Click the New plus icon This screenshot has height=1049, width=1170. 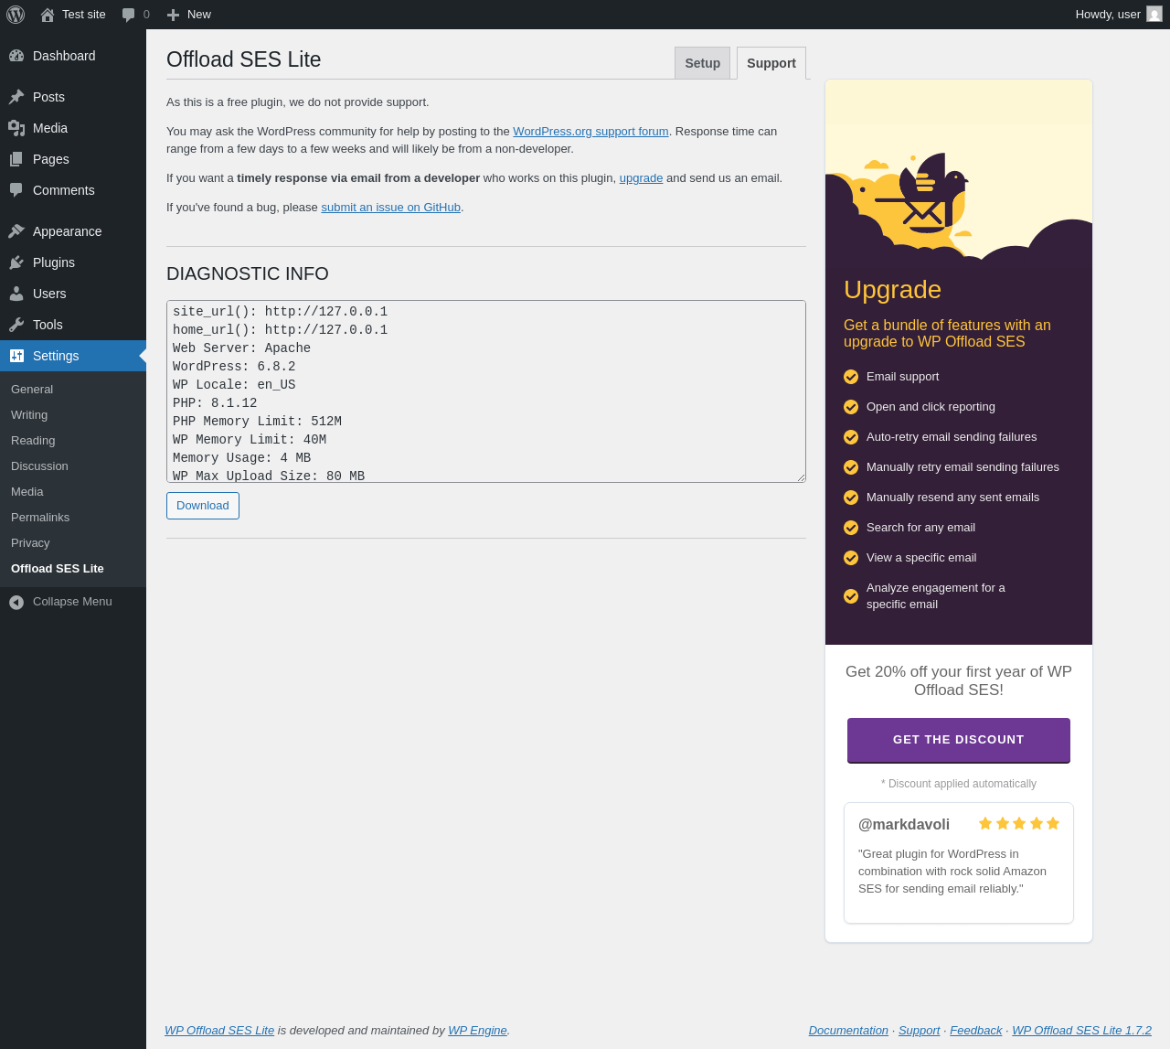click(x=173, y=15)
